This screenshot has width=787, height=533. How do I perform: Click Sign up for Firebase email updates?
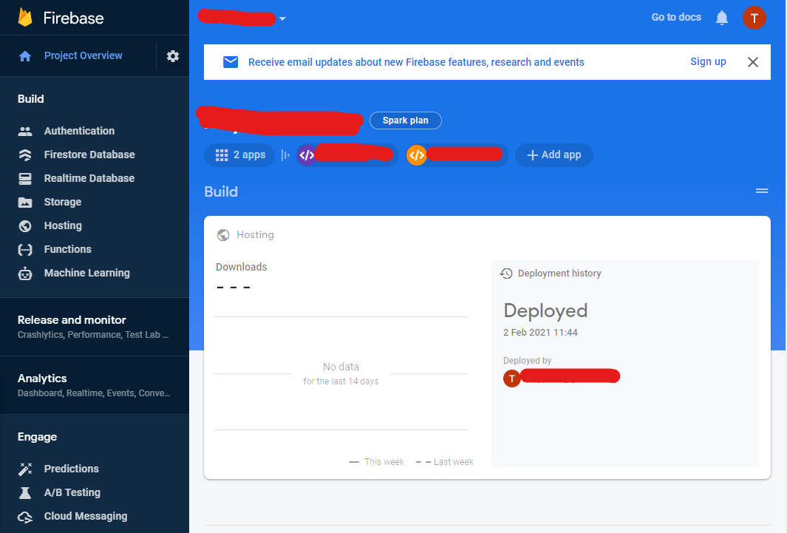coord(707,62)
